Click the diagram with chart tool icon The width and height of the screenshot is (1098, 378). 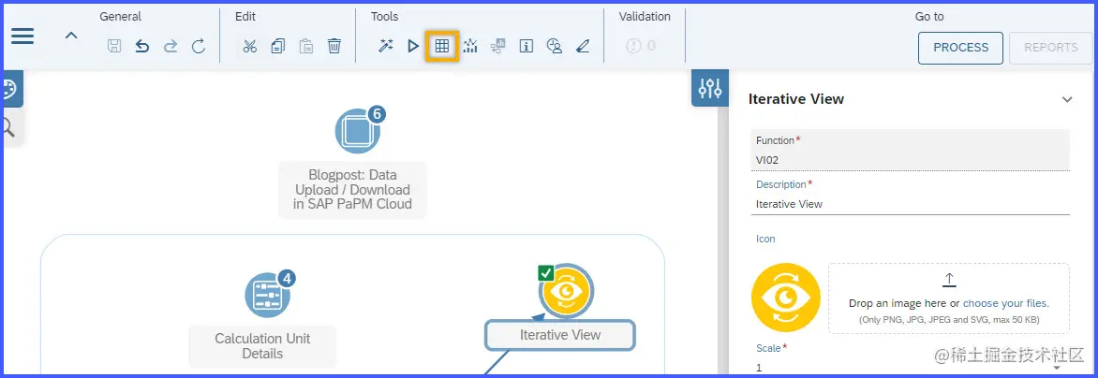(497, 46)
